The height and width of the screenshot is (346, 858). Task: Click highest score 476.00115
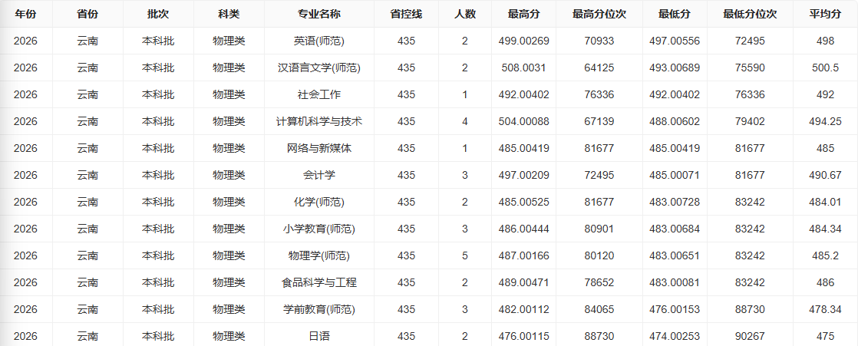523,336
